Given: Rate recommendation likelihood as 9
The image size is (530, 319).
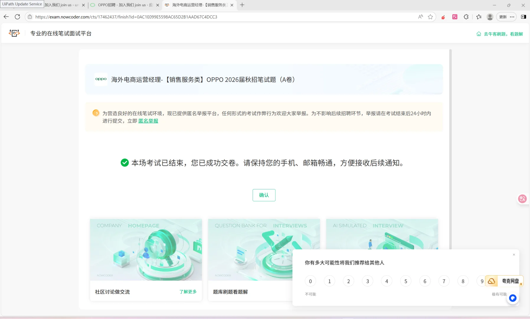Looking at the screenshot, I should (481, 281).
